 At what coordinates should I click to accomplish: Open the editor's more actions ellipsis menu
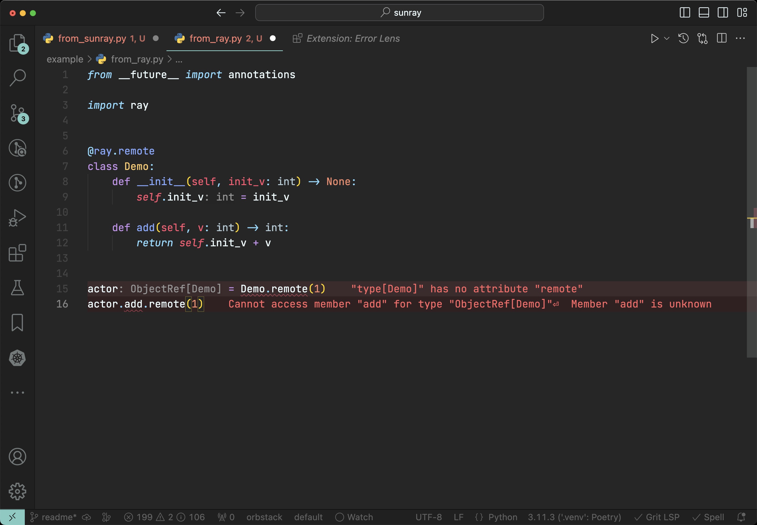tap(740, 38)
